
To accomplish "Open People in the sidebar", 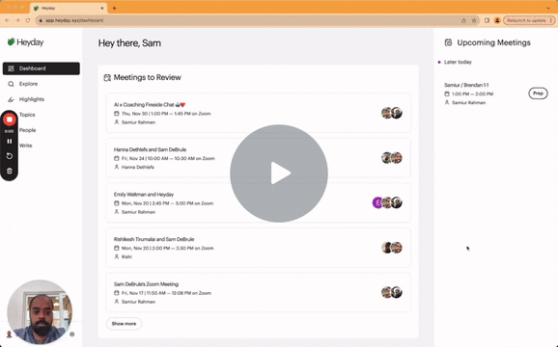I will point(27,130).
